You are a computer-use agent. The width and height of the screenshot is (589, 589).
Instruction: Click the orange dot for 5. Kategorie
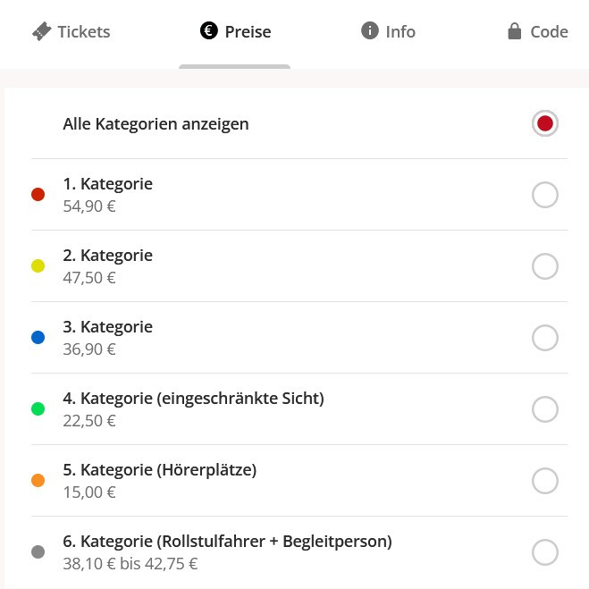coord(38,481)
